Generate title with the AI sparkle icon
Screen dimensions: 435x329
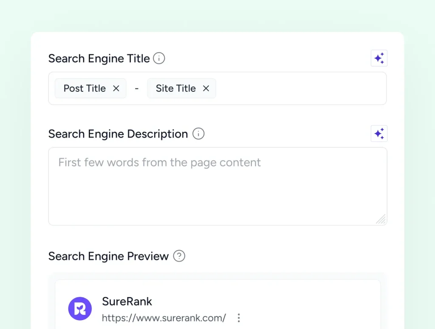(x=379, y=58)
